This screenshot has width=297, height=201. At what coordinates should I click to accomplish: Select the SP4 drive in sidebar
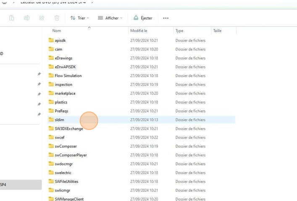tap(21, 185)
